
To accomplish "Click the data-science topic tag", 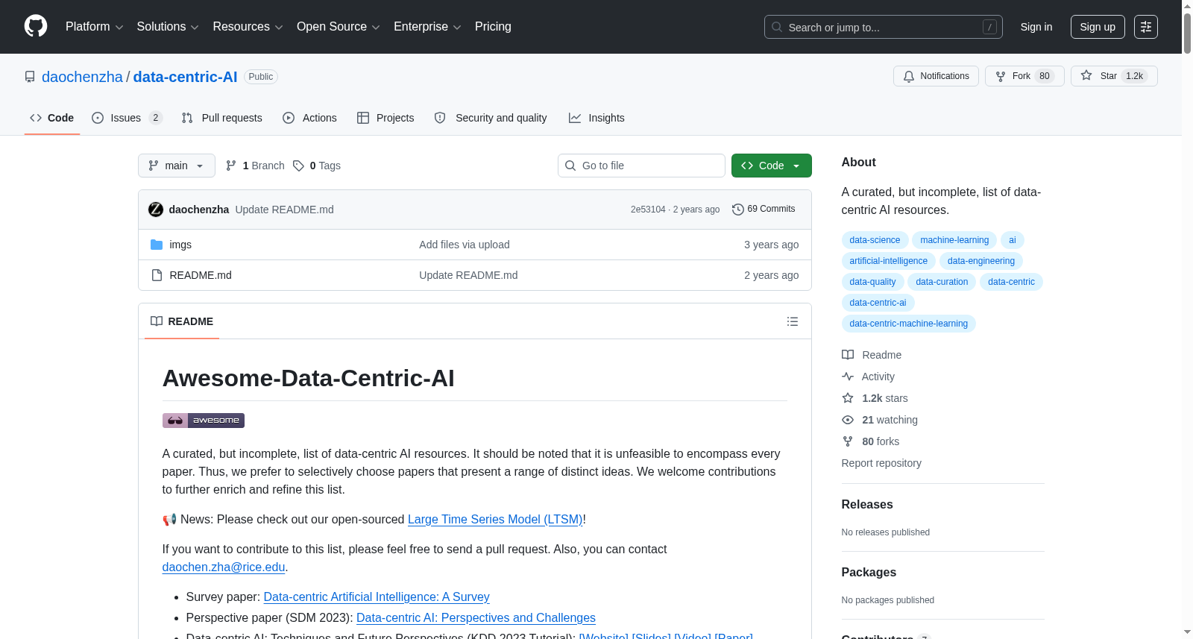I will [875, 240].
